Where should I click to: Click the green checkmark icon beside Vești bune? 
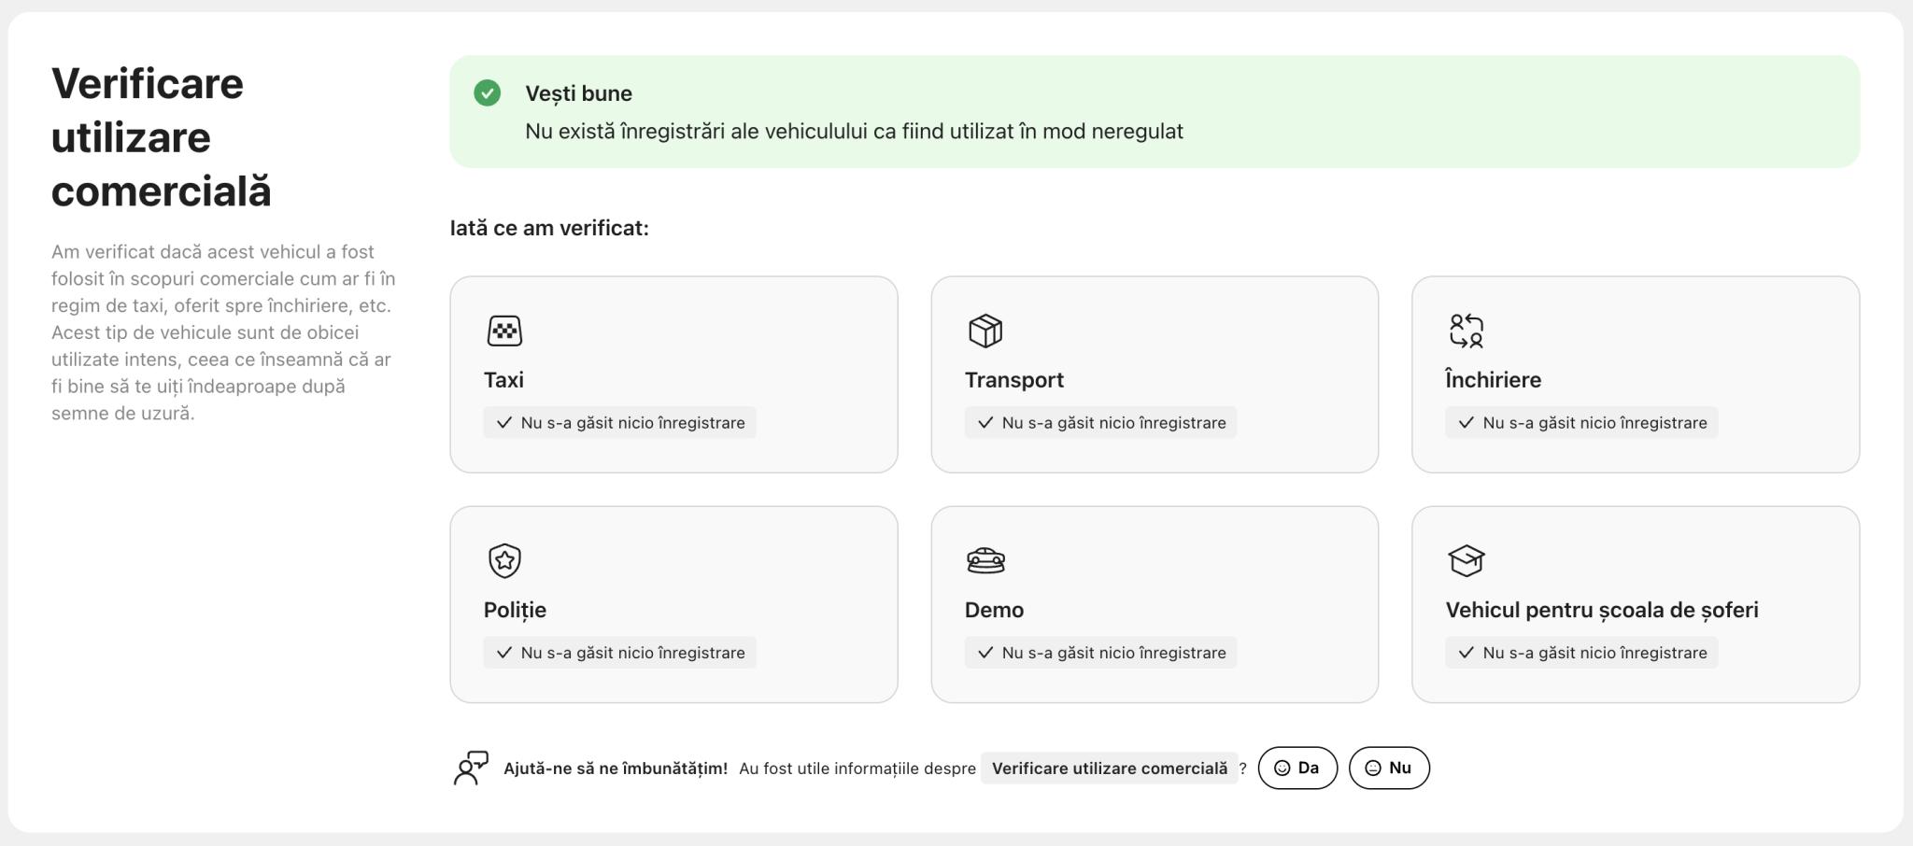coord(487,93)
